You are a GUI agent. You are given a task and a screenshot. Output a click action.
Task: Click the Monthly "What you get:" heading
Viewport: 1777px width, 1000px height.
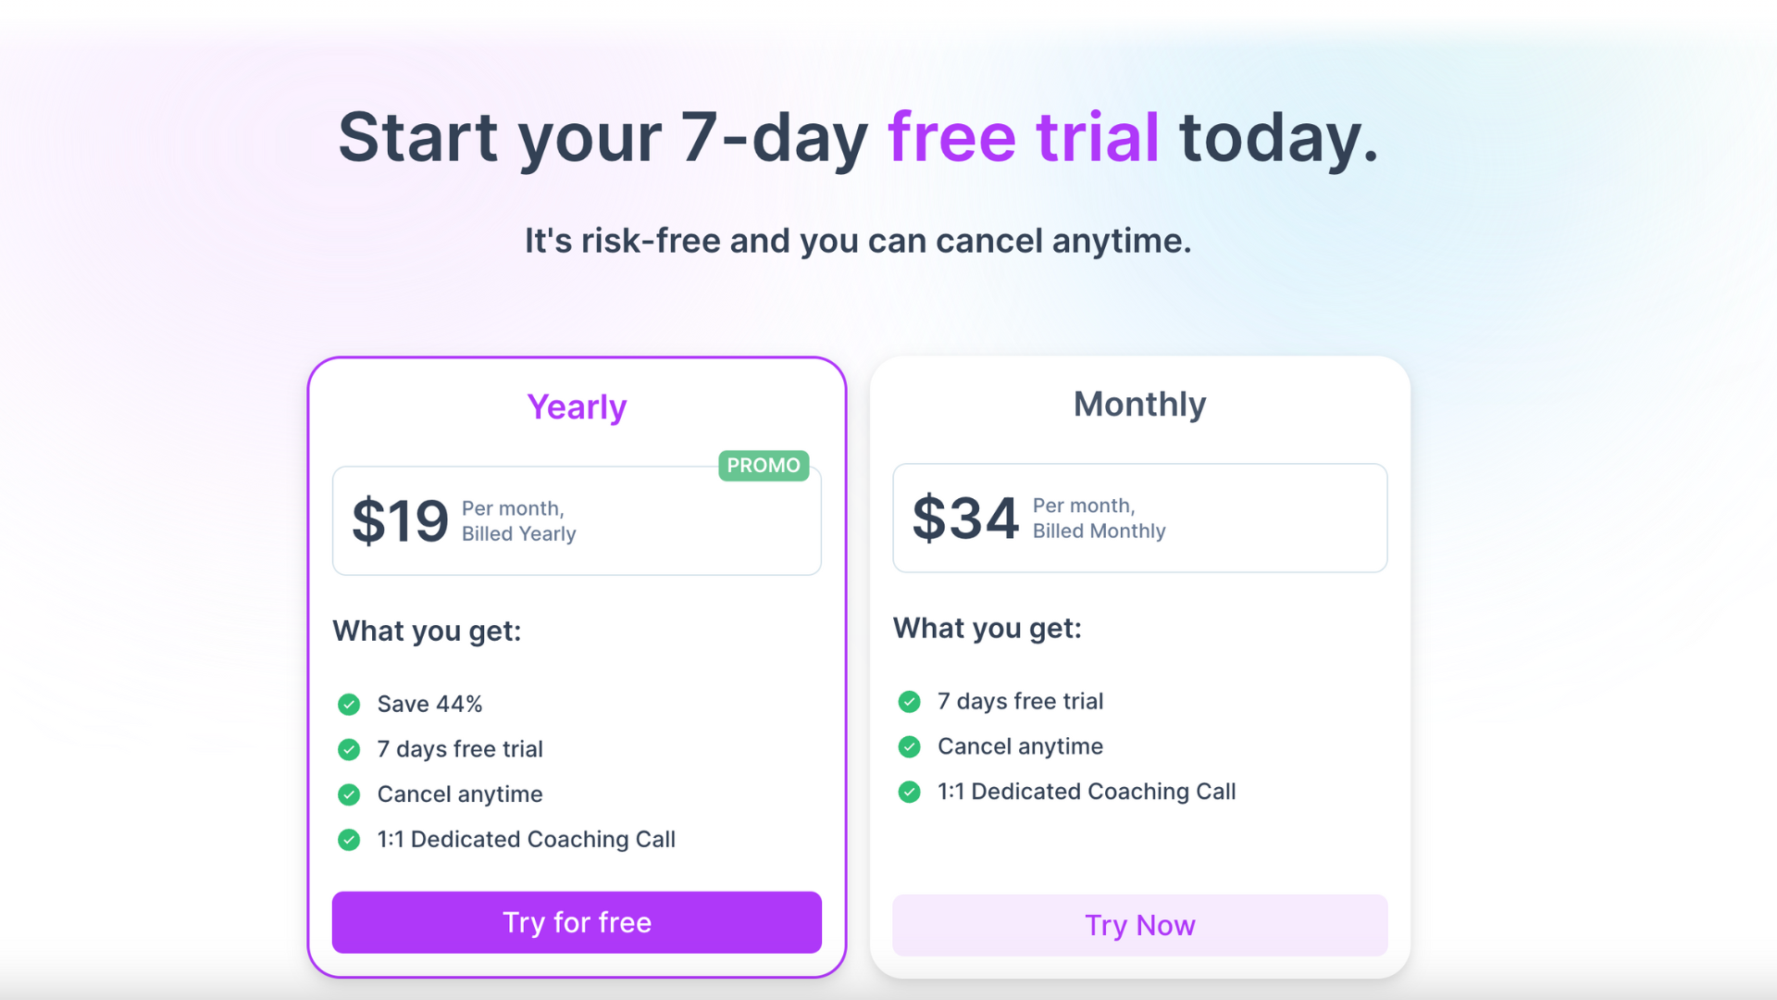[987, 629]
